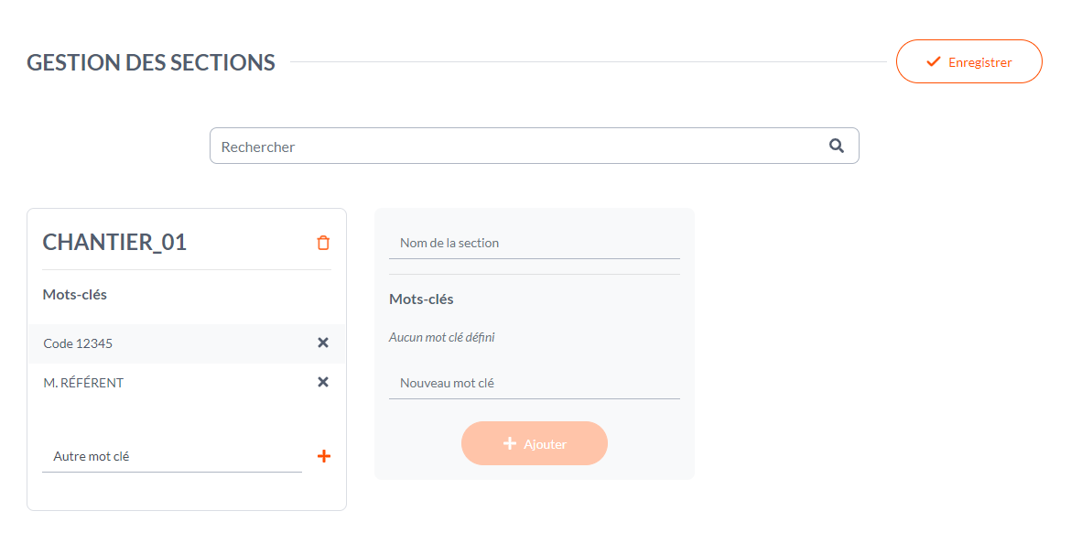Select the Code 12345 keyword row
Screen dimensions: 1071x544
tap(187, 343)
